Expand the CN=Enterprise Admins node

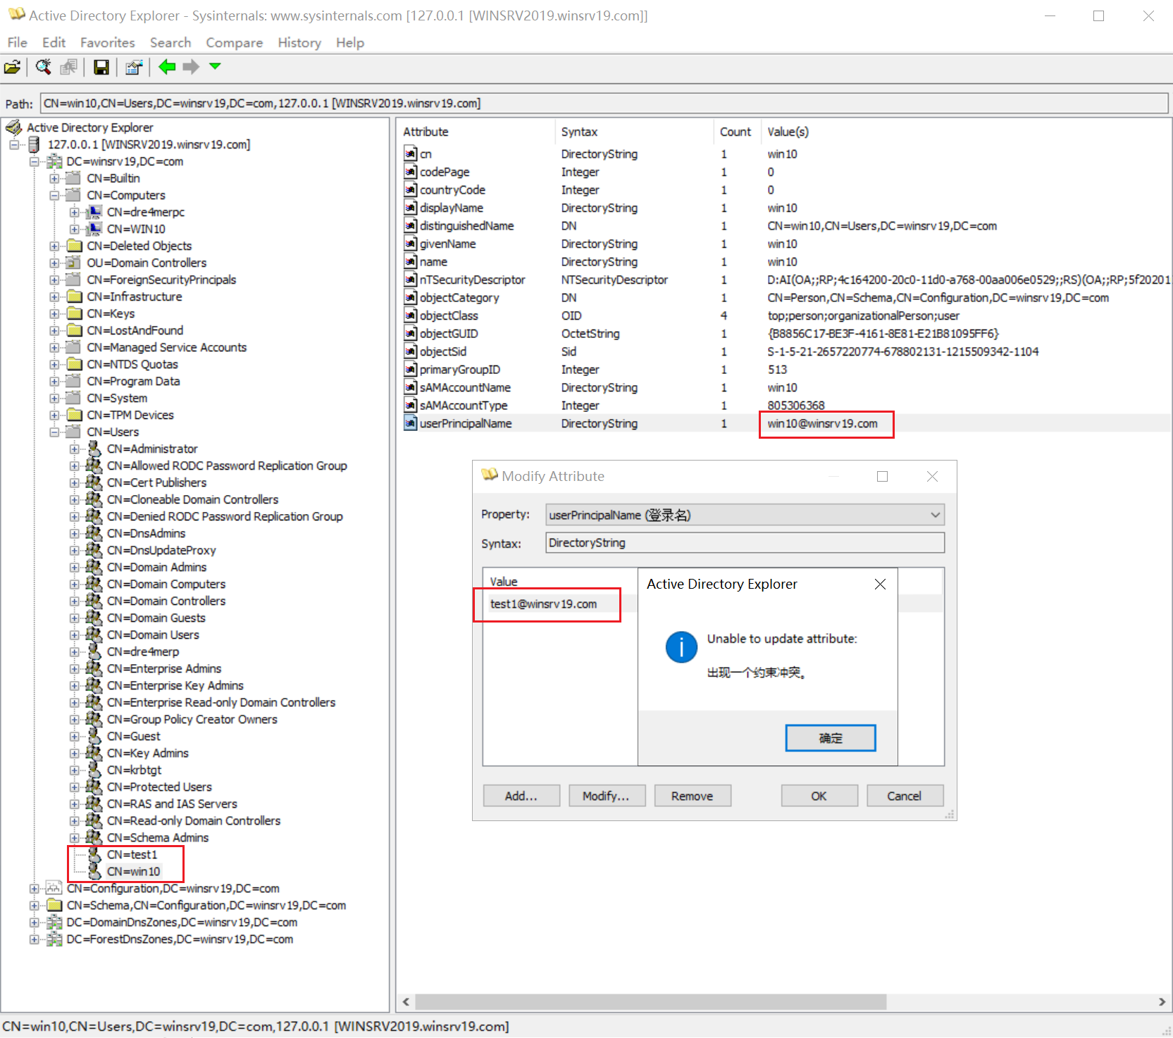74,668
